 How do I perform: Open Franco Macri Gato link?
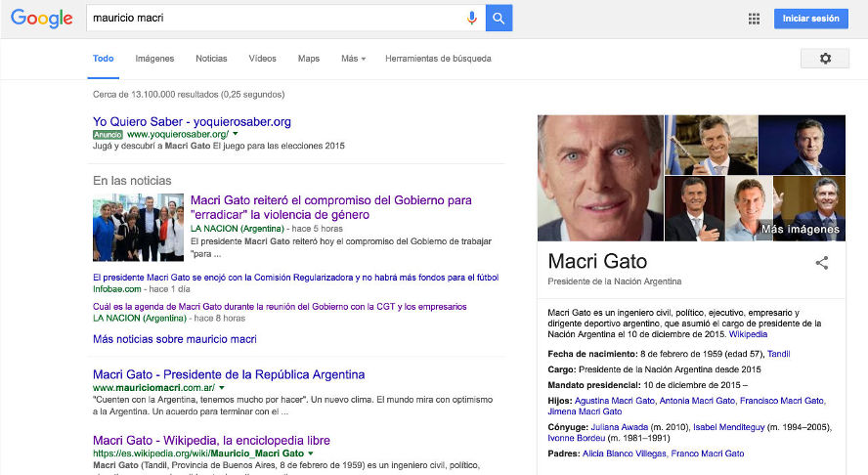click(x=708, y=453)
